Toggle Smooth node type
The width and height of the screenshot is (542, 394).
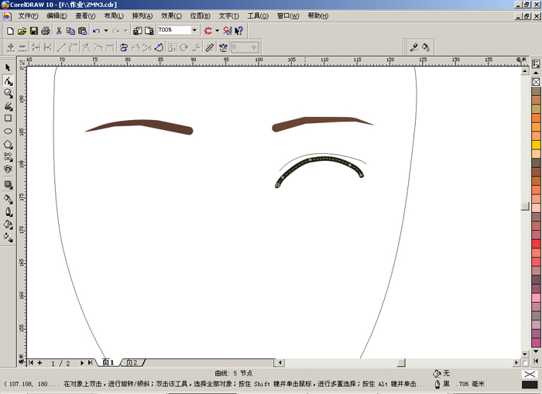pos(98,47)
